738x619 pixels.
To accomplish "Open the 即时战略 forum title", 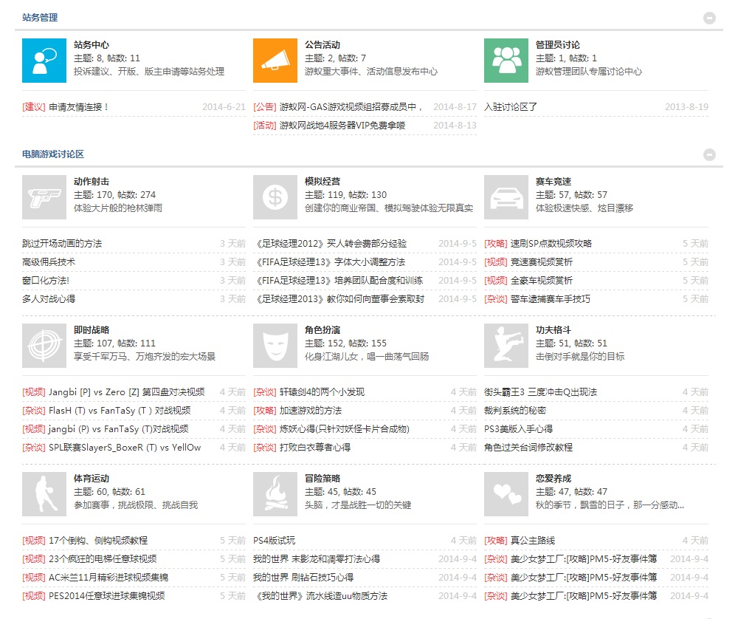I will (92, 329).
